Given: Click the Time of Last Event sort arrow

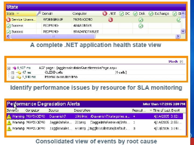Looking at the screenshot, I should pos(151,110).
